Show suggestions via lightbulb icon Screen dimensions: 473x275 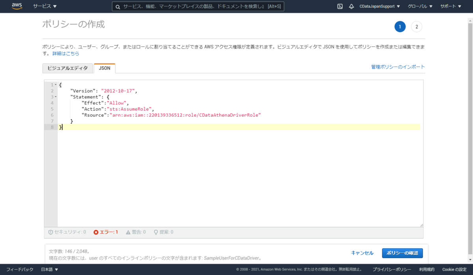[156, 232]
